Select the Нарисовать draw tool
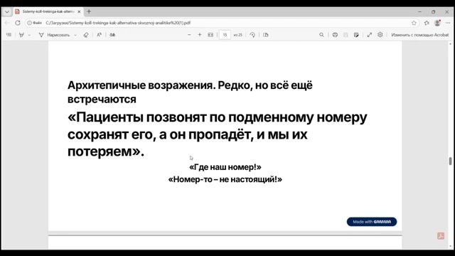 pos(54,35)
